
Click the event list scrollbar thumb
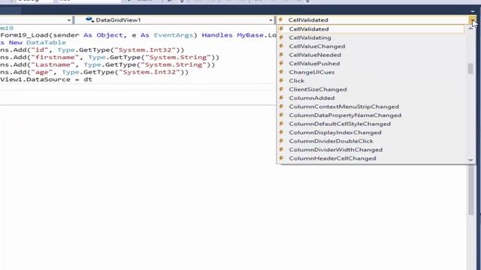[x=470, y=68]
